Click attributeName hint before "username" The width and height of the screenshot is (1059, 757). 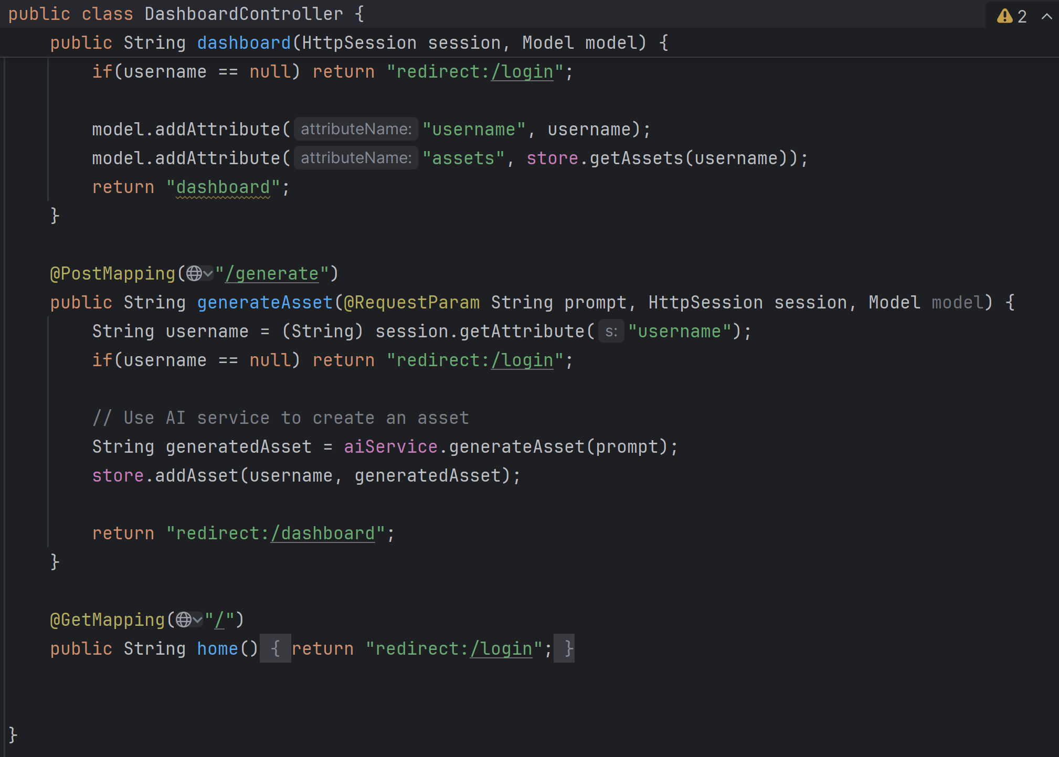(x=356, y=129)
